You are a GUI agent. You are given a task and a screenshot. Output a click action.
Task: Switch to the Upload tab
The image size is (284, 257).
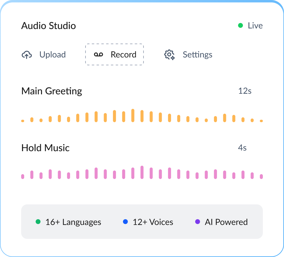(x=44, y=55)
